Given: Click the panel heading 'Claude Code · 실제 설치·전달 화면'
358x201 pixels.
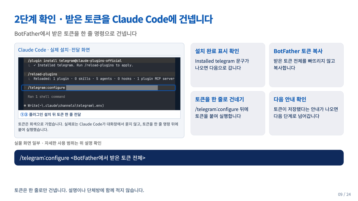Looking at the screenshot, I should pyautogui.click(x=54, y=50).
